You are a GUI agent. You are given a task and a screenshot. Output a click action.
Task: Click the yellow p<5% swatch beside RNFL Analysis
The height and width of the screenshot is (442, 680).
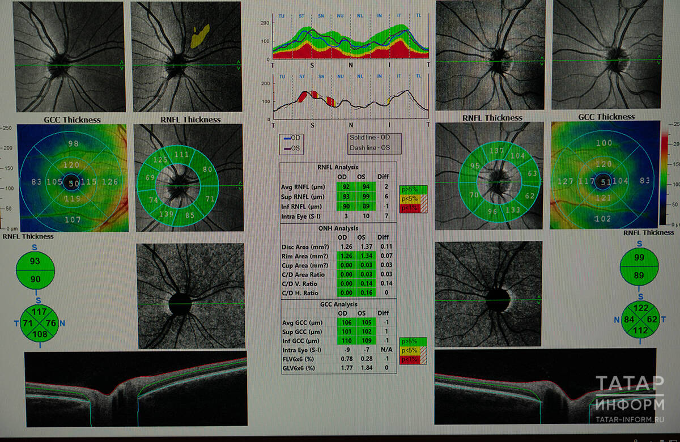pyautogui.click(x=414, y=198)
